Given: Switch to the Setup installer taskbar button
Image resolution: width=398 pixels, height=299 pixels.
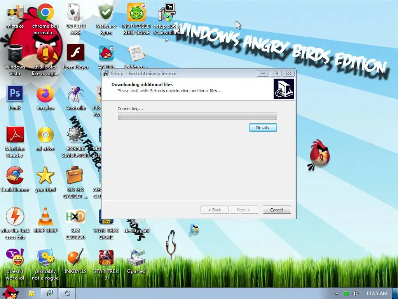Looking at the screenshot, I should [x=49, y=294].
